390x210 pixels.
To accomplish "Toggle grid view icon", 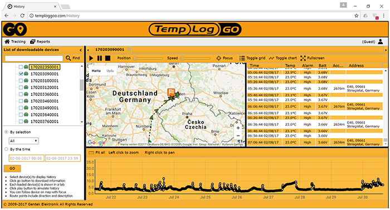I will point(242,58).
